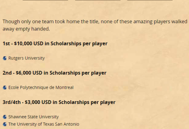The width and height of the screenshot is (189, 129).
Task: Click the '$6,000' amount in second heading
Action: 23,73
